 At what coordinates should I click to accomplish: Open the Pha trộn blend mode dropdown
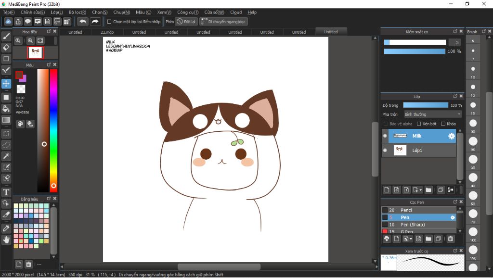432,114
